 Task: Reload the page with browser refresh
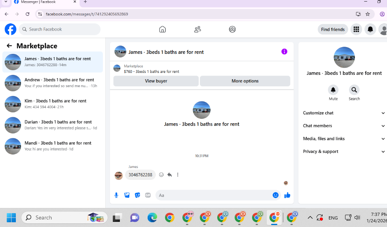pos(27,14)
